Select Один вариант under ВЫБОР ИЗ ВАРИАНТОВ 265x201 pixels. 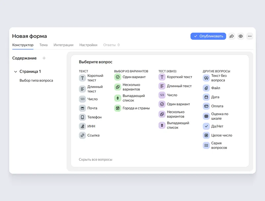(130, 77)
